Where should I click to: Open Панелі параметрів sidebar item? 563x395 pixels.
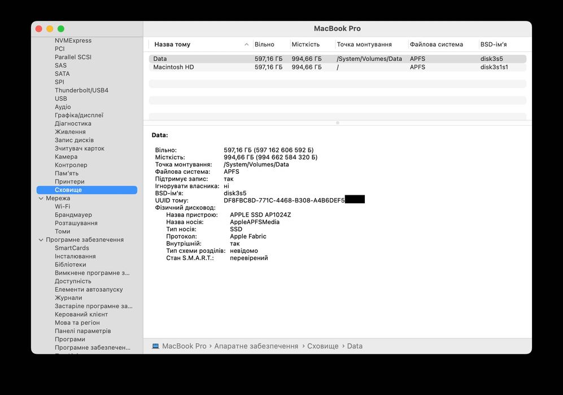[x=82, y=331]
